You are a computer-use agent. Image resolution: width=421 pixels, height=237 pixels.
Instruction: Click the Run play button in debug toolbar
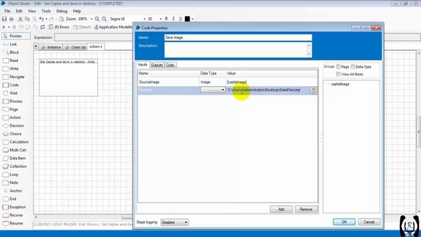(x=4, y=27)
